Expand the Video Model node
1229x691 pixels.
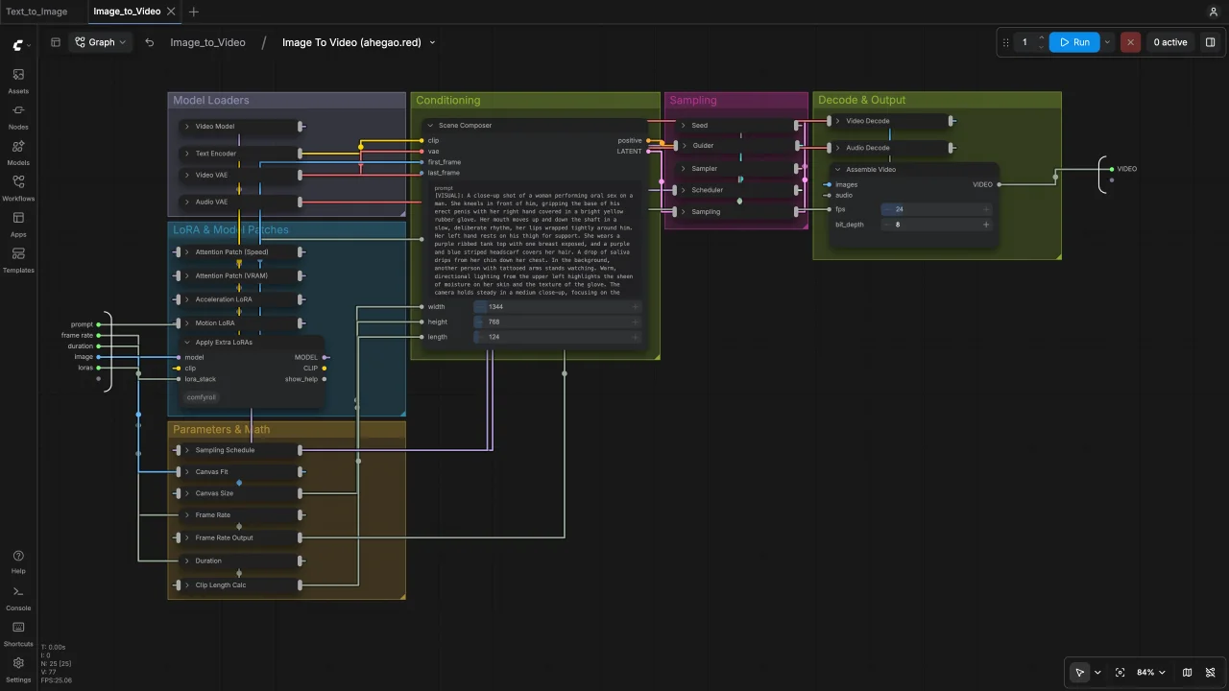tap(187, 127)
